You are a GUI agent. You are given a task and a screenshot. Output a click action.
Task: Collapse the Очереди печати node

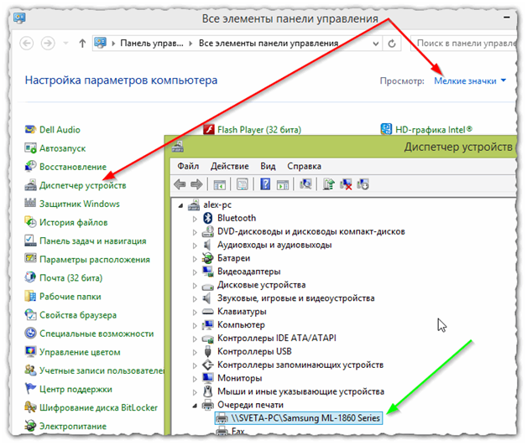[x=196, y=404]
